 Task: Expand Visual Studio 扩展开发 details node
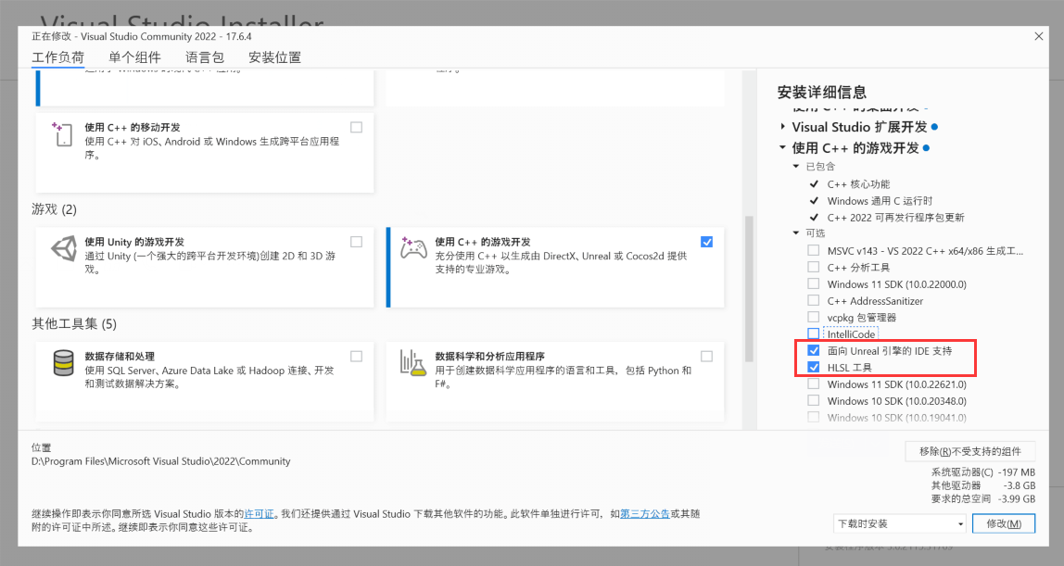(x=782, y=127)
